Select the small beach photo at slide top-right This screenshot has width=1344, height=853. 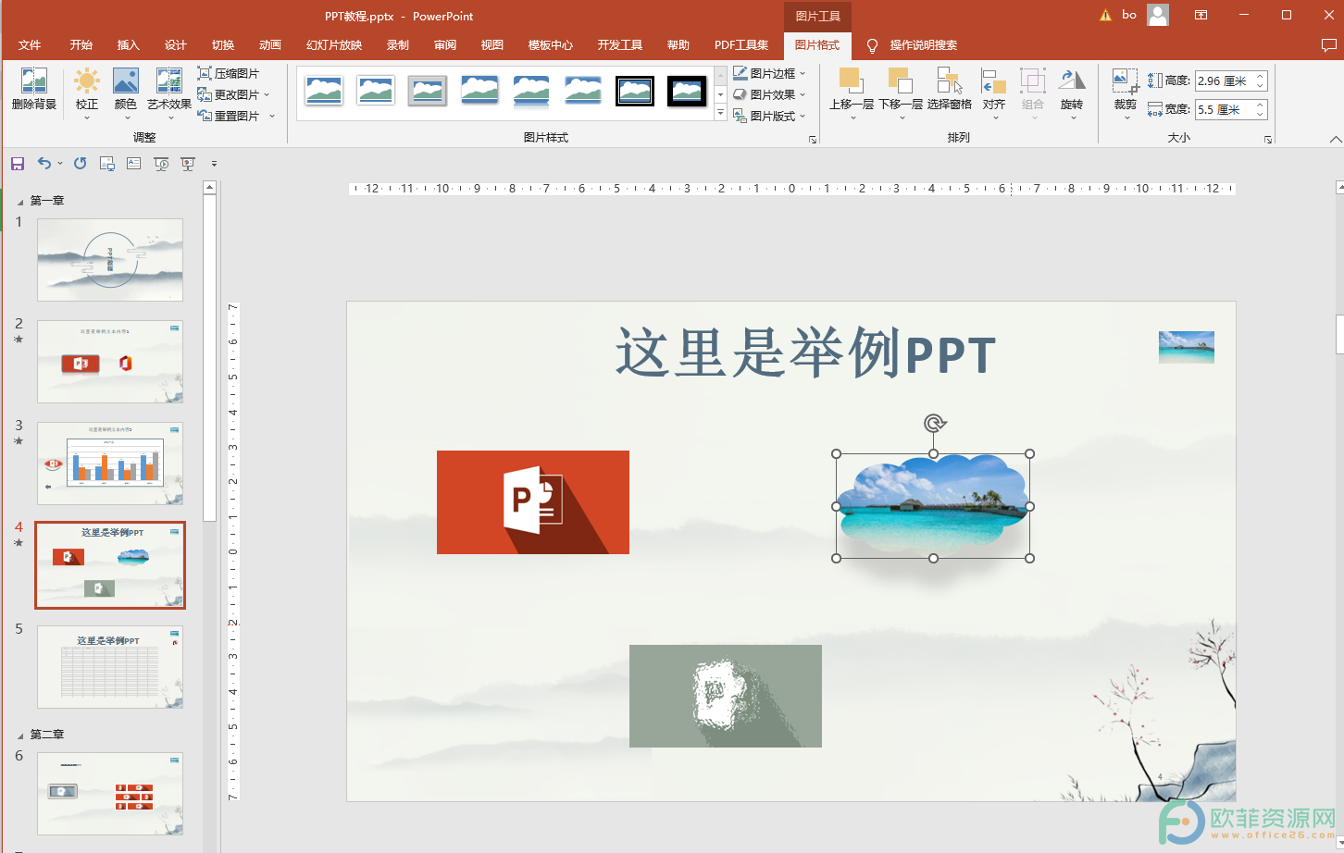[x=1187, y=347]
